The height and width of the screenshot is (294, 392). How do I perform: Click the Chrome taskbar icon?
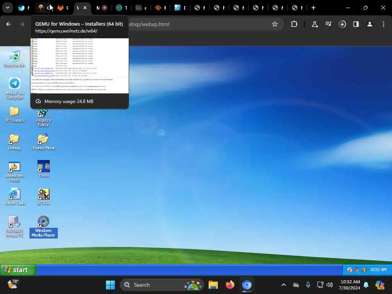point(247,285)
